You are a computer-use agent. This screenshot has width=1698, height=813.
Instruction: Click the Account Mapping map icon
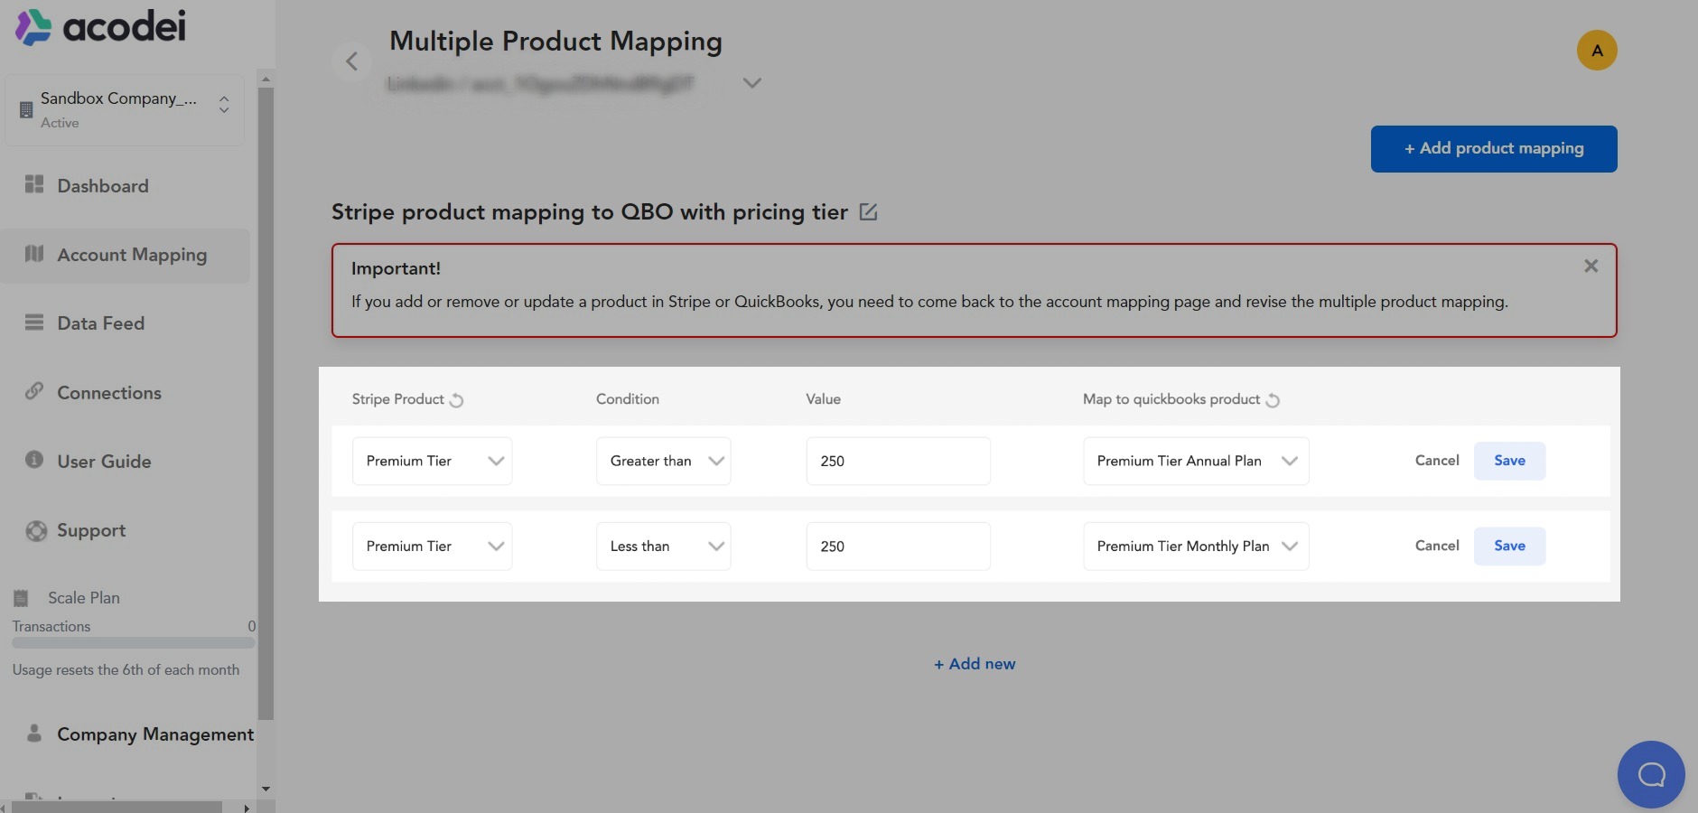coord(34,253)
